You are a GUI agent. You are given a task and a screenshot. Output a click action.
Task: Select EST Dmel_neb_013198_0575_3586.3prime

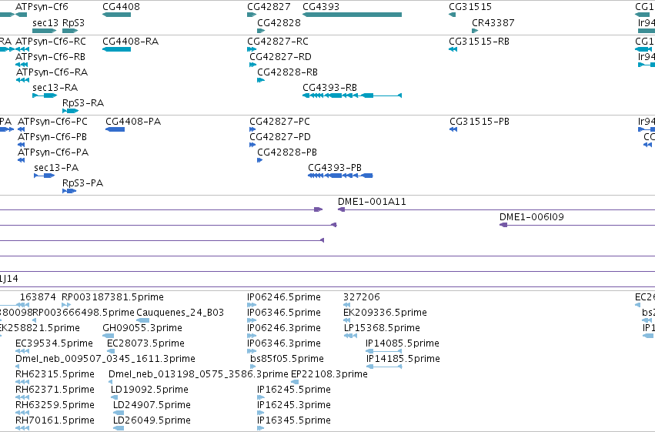point(198,374)
